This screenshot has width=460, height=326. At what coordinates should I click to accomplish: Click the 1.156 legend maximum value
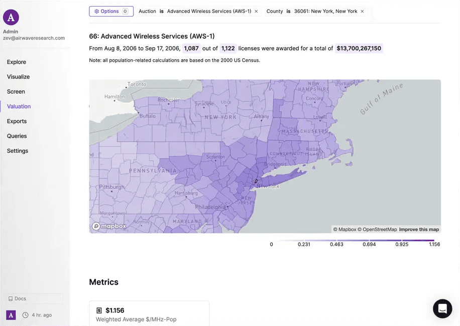(434, 244)
